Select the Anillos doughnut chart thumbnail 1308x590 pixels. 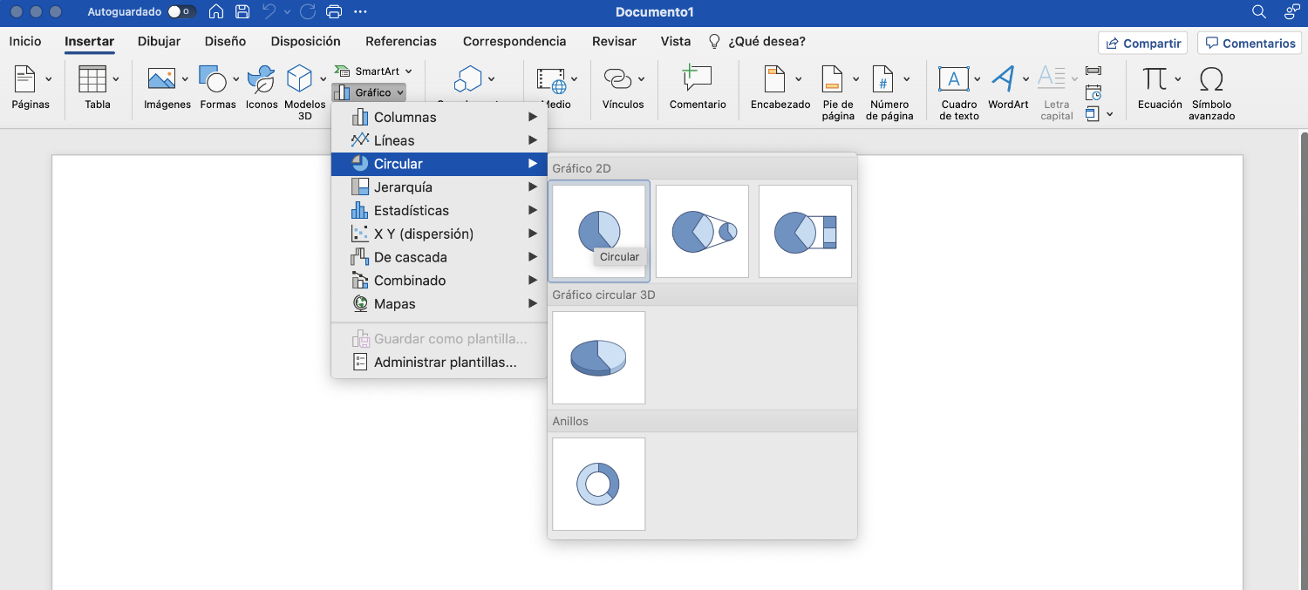598,484
